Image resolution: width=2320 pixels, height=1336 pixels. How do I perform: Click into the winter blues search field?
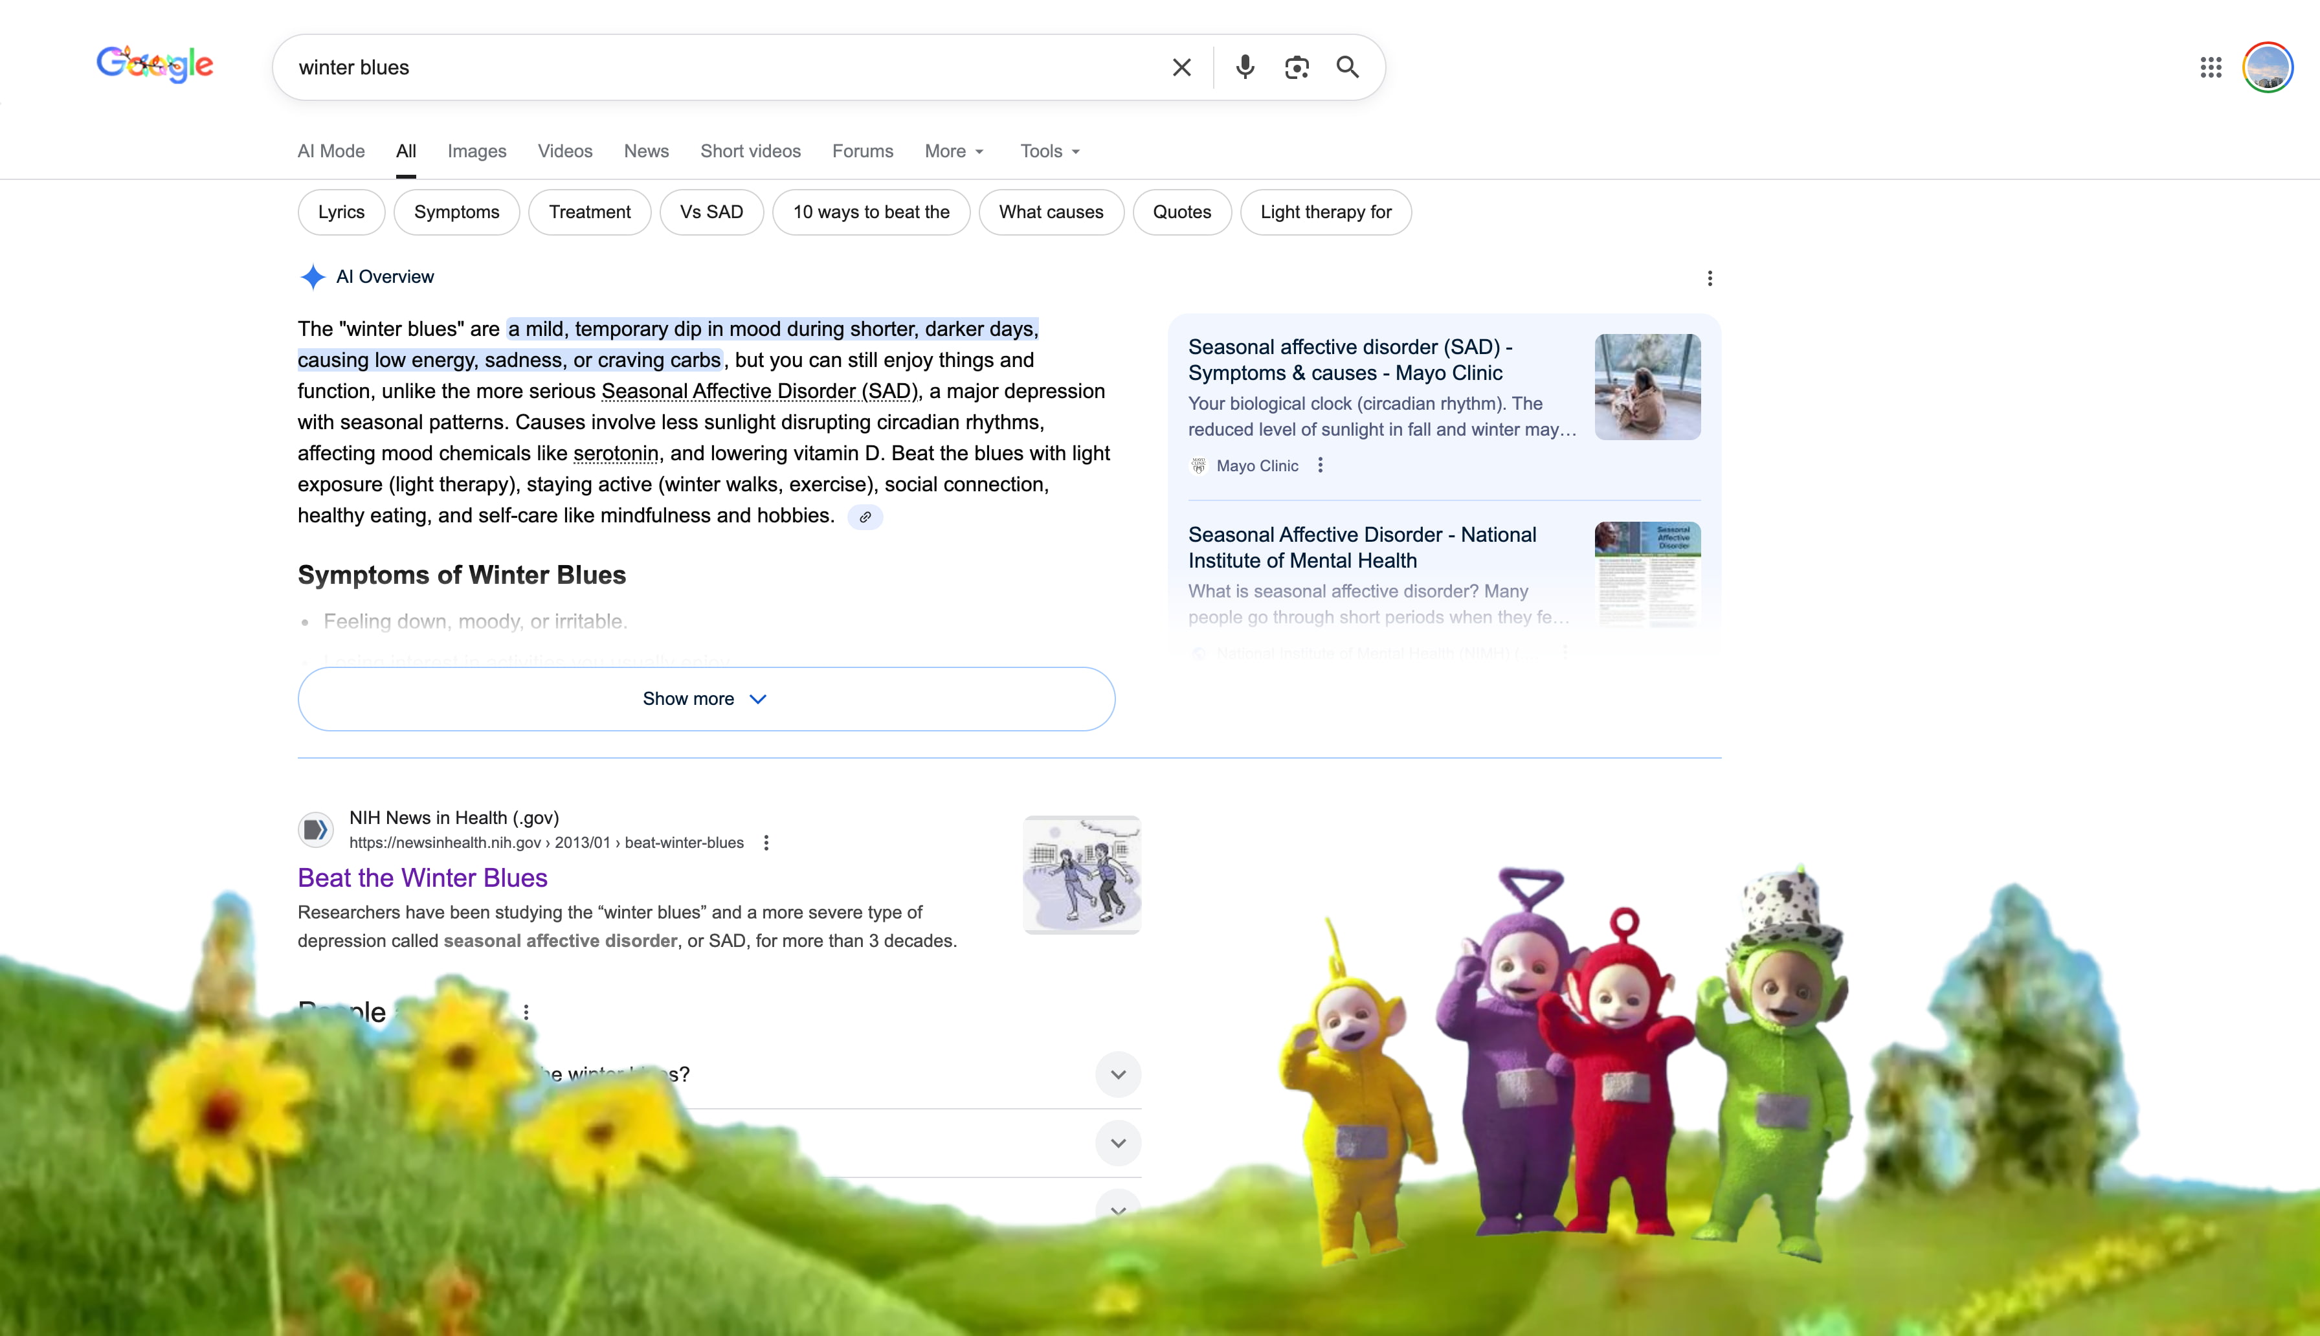[715, 67]
